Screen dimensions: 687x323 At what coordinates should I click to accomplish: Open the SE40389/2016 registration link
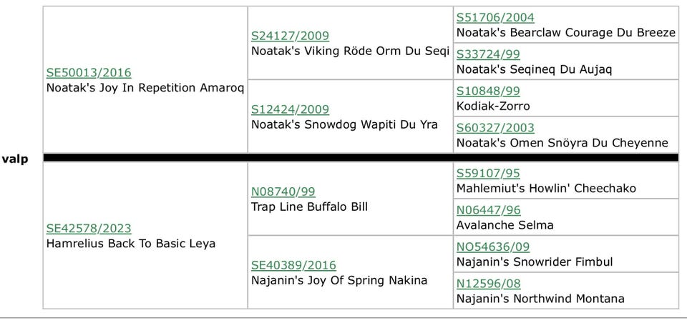point(293,265)
